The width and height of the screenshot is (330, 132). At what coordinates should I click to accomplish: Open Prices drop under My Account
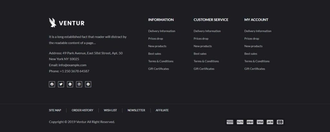coord(252,39)
